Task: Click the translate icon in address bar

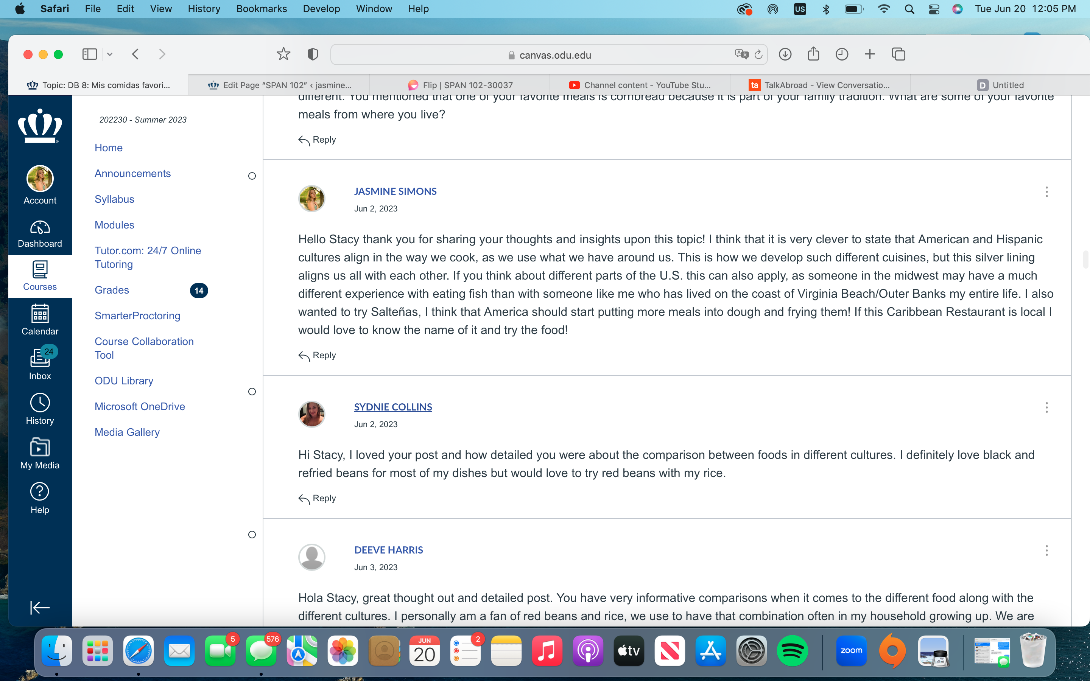Action: [741, 54]
